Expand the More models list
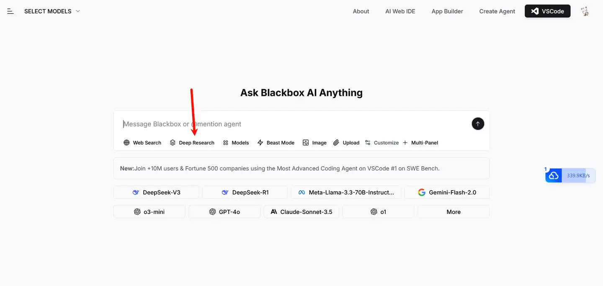This screenshot has width=603, height=286. point(454,212)
